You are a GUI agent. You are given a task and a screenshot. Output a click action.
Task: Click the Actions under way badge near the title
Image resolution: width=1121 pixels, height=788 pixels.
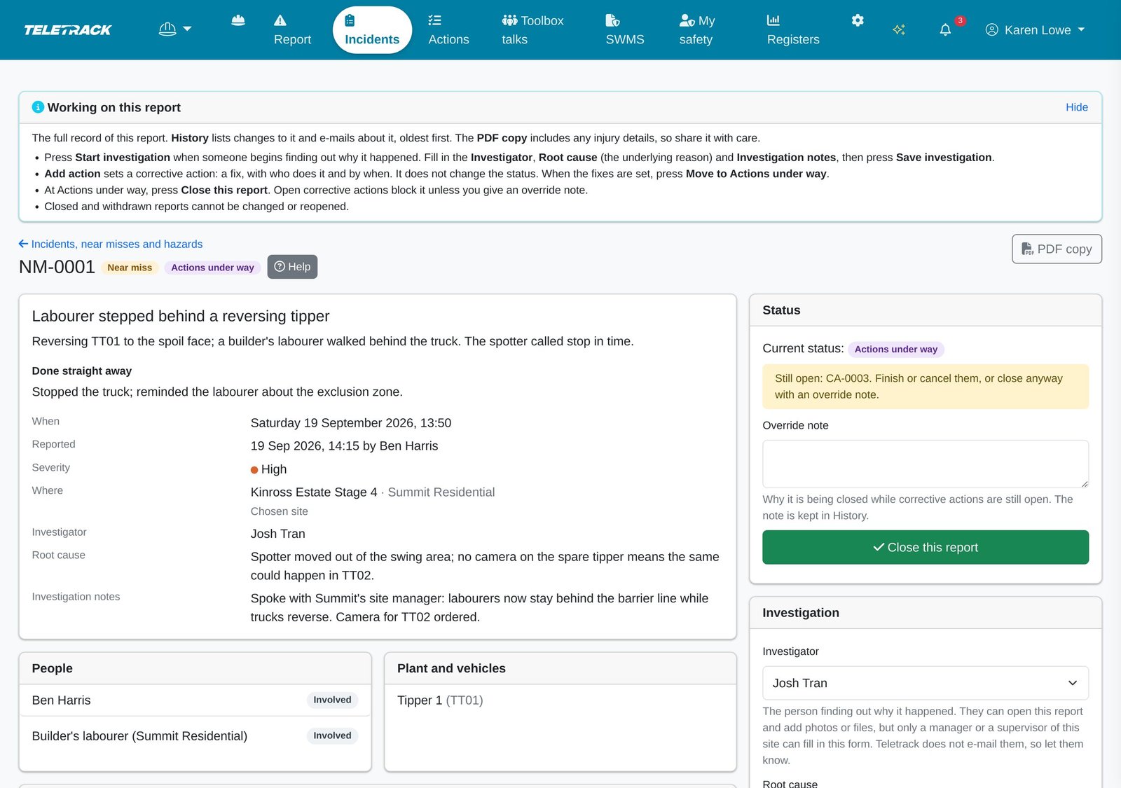pyautogui.click(x=212, y=268)
